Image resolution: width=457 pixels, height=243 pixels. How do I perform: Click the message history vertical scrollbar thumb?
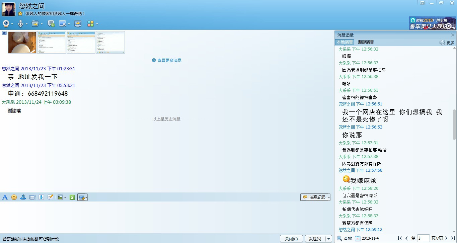point(454,125)
